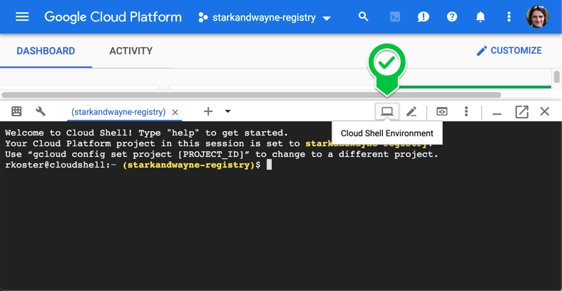Click the CUSTOMIZE button

point(509,51)
